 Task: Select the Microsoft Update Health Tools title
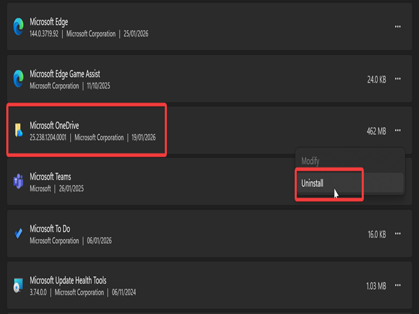[68, 281]
